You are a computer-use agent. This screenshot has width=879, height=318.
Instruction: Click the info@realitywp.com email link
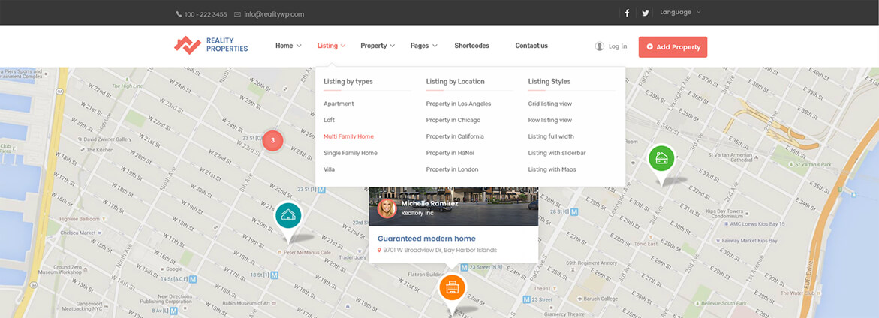click(x=273, y=14)
